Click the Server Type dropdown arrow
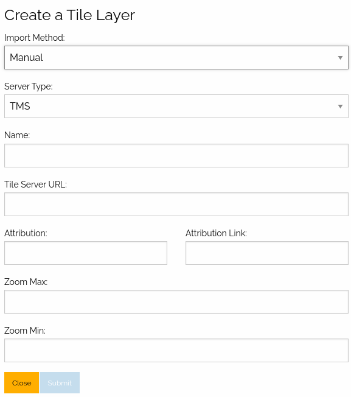The height and width of the screenshot is (397, 351). 340,107
